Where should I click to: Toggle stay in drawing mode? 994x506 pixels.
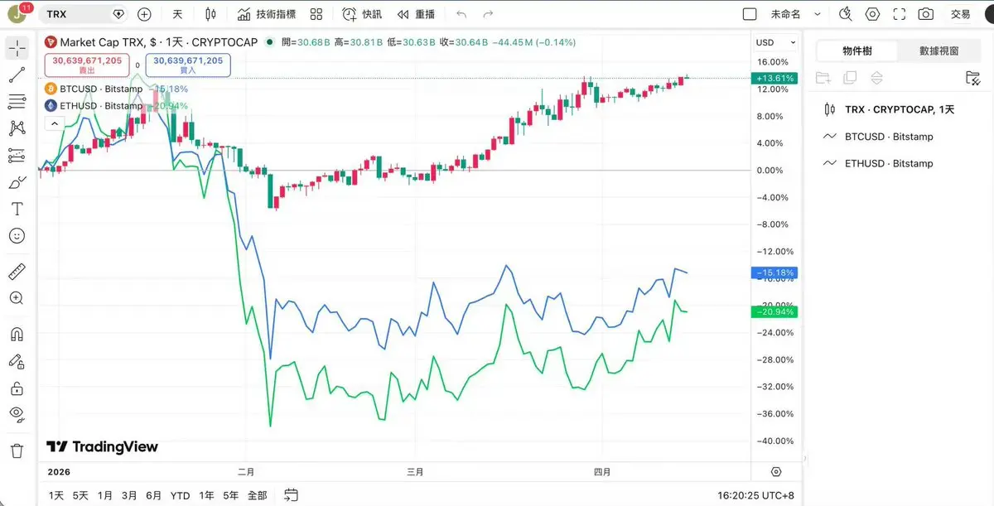click(x=17, y=361)
